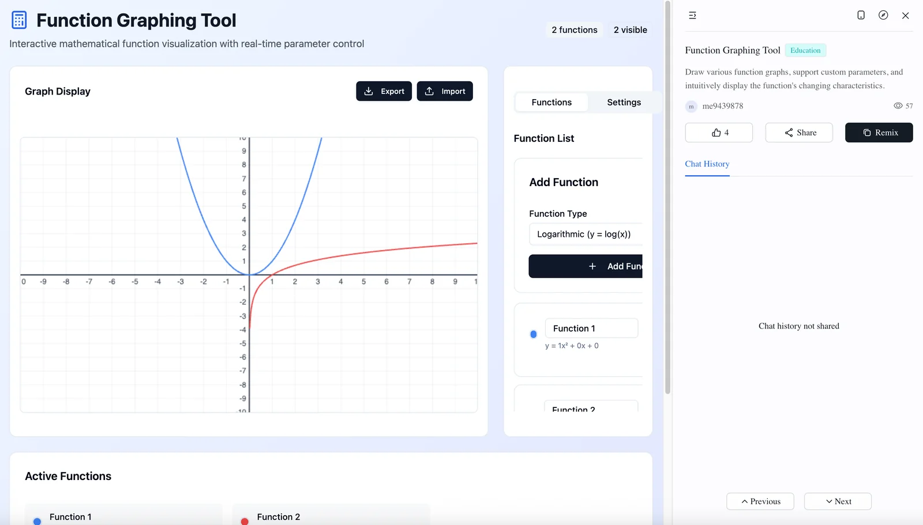Open the compass explore icon
The height and width of the screenshot is (525, 923).
coord(883,16)
